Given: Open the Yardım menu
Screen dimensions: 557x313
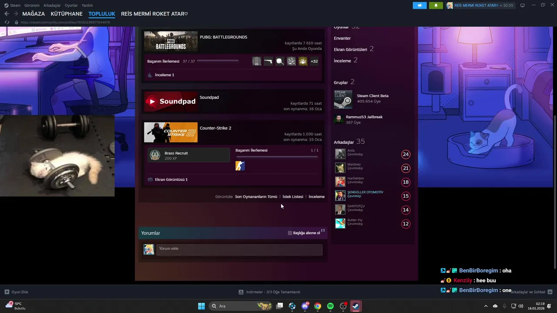Looking at the screenshot, I should click(x=87, y=5).
